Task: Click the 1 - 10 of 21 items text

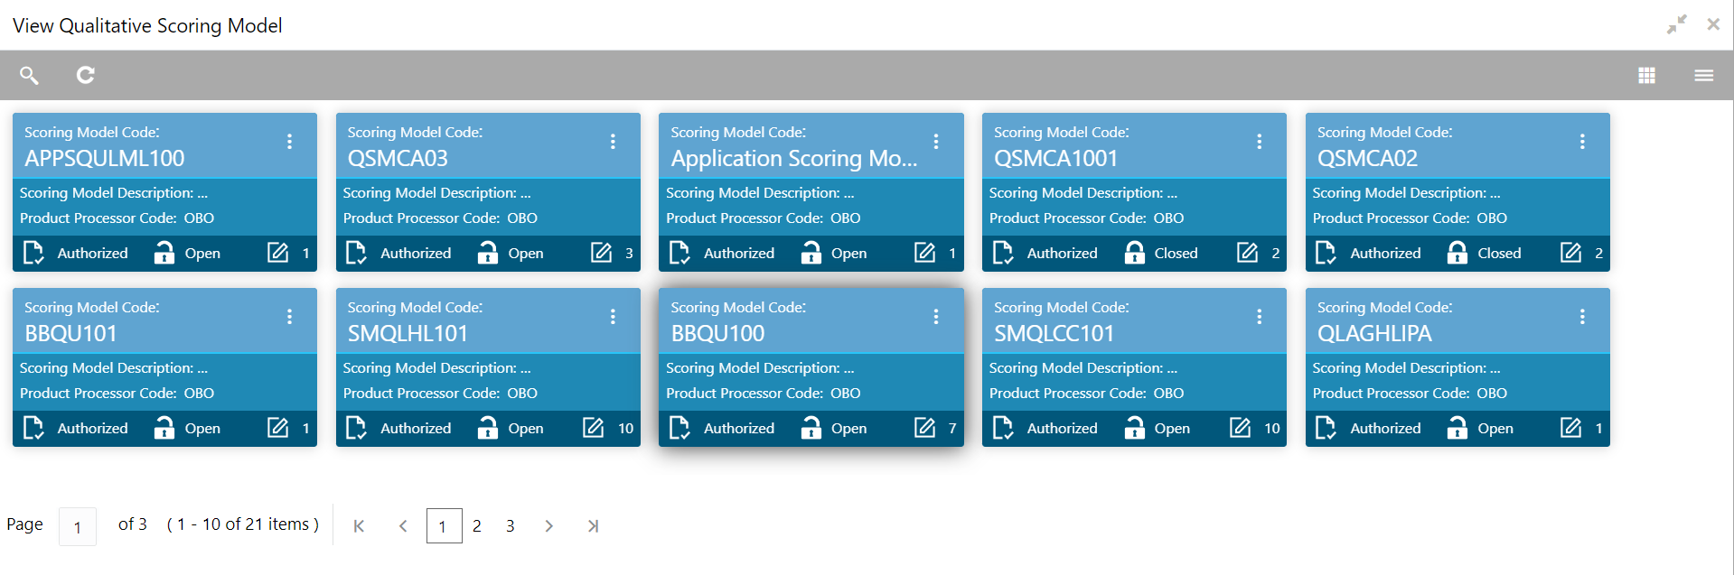Action: [243, 524]
